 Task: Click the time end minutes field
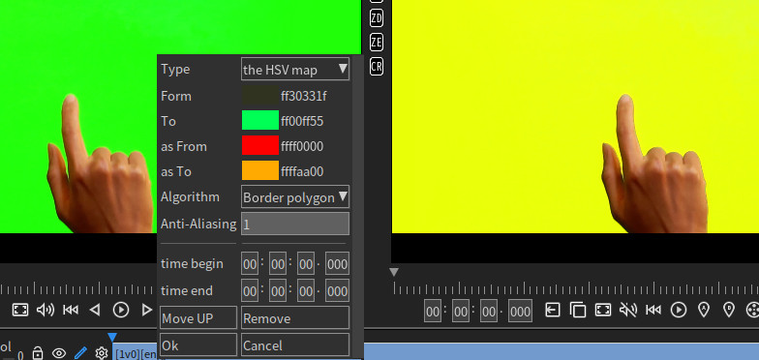278,290
